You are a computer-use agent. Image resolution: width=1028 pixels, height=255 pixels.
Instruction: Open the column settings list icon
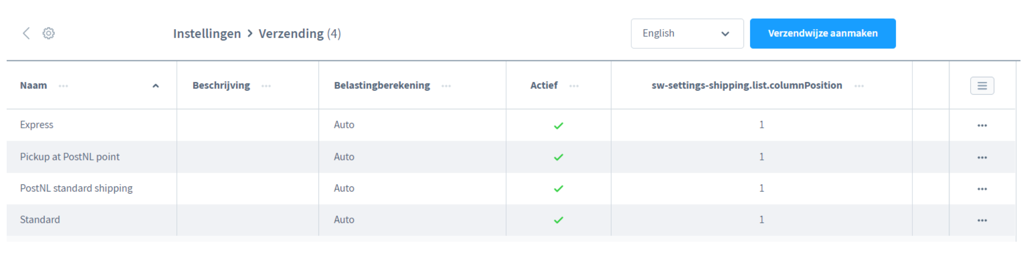pos(982,86)
